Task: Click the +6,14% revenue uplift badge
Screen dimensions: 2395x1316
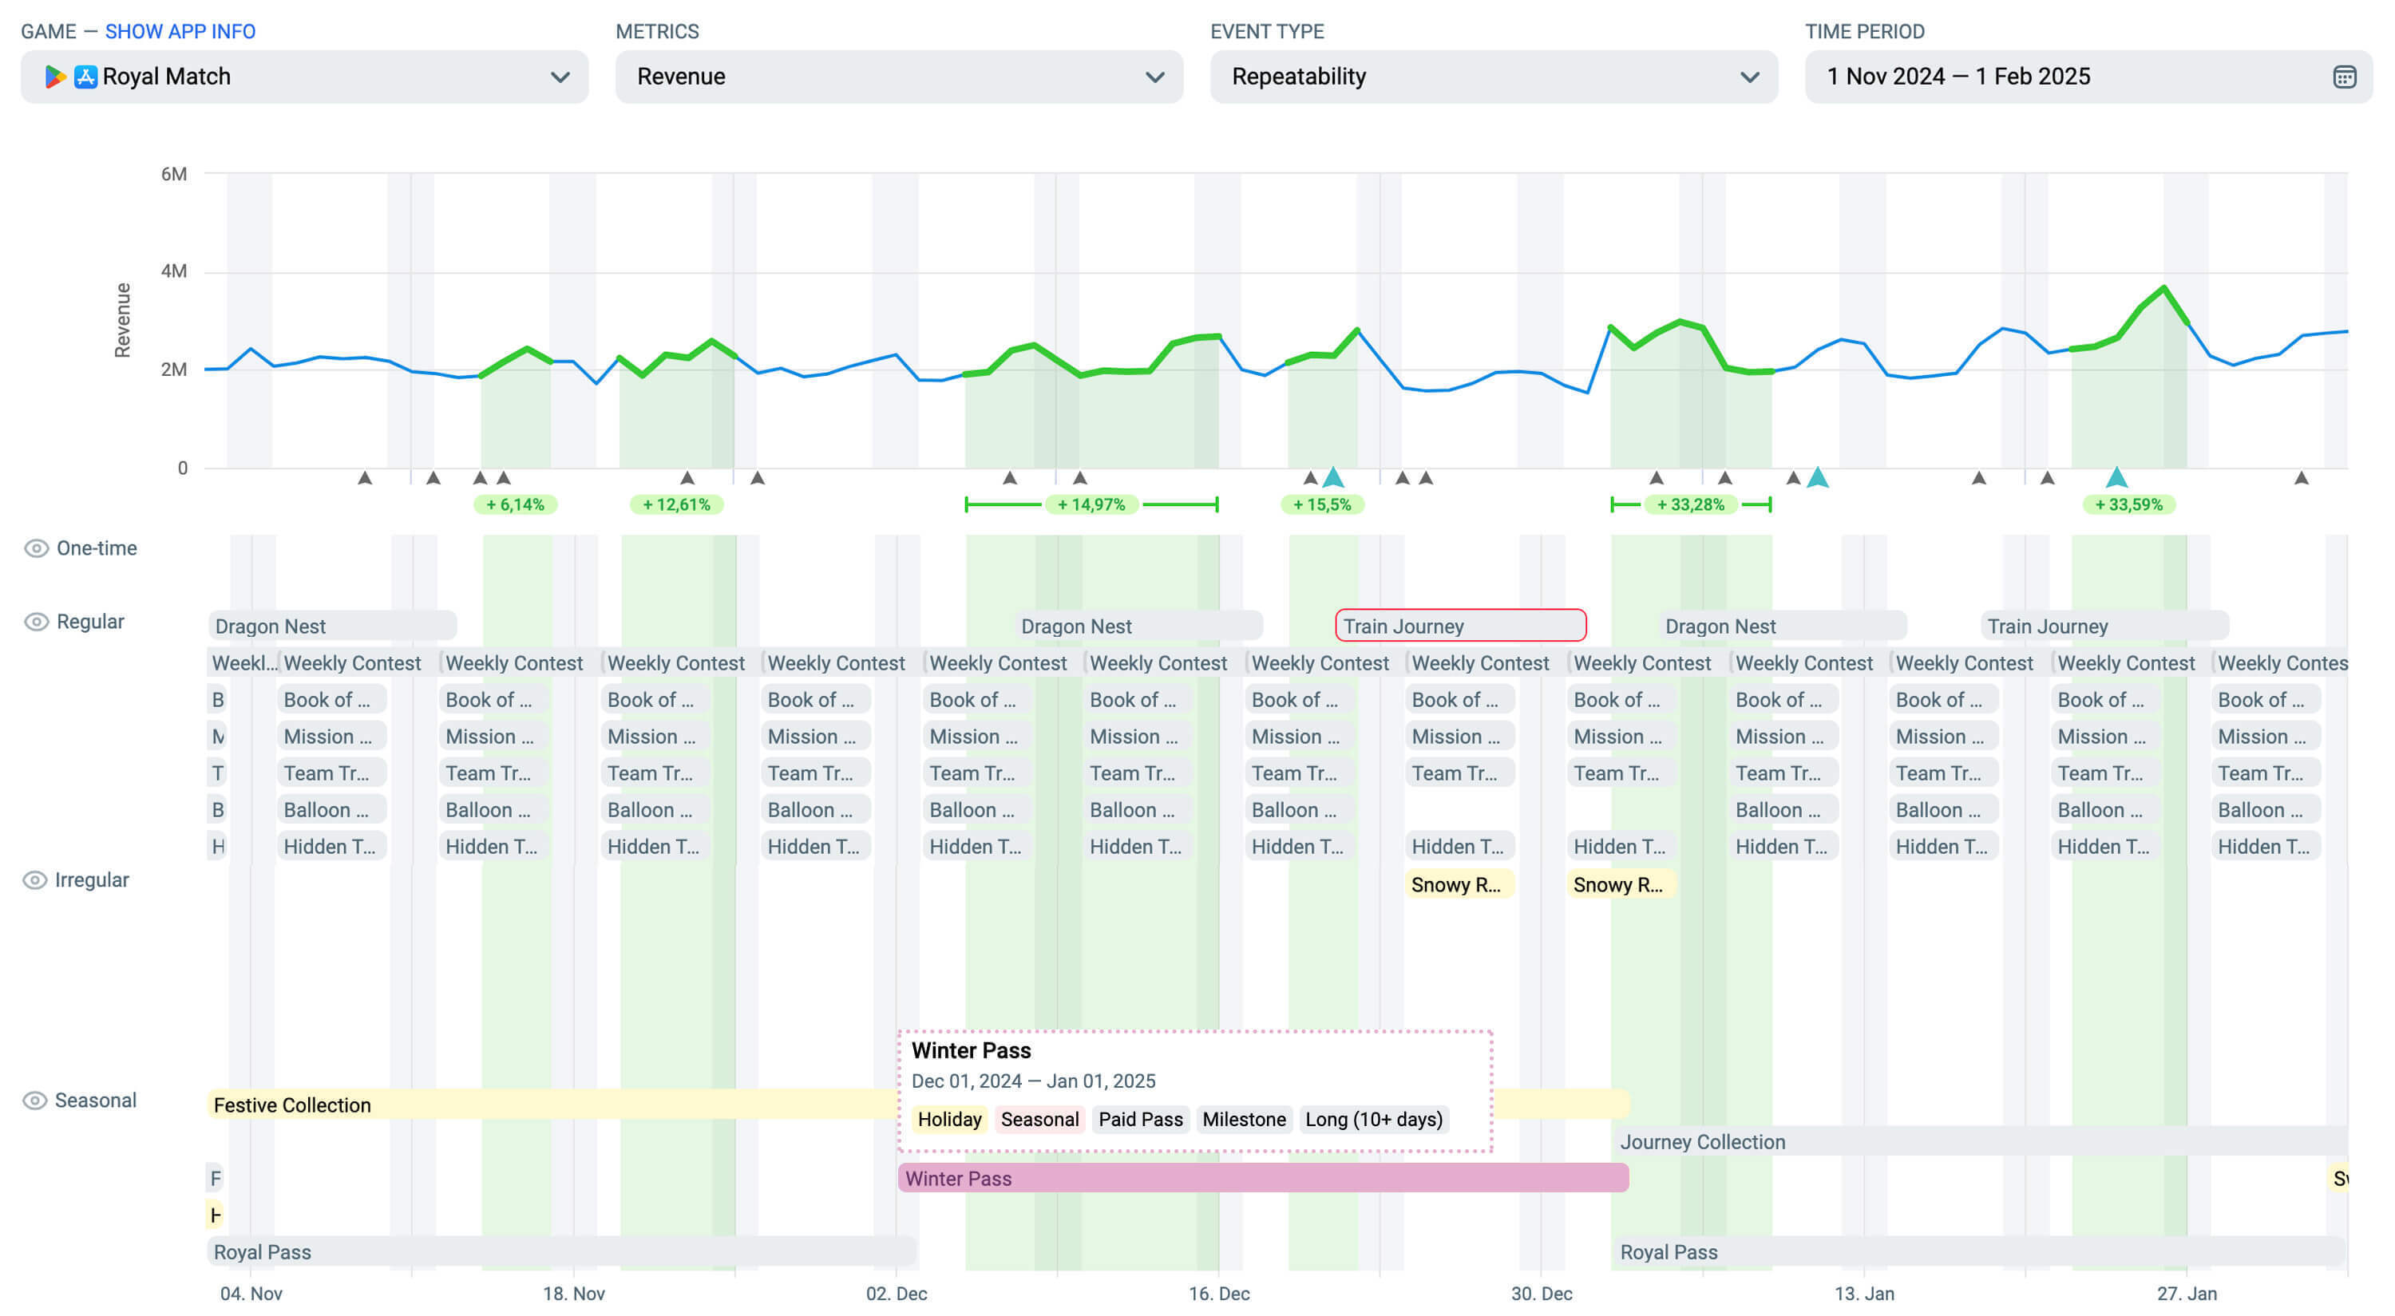Action: (x=515, y=504)
